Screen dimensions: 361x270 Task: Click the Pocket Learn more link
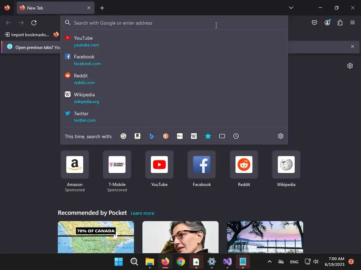[142, 213]
